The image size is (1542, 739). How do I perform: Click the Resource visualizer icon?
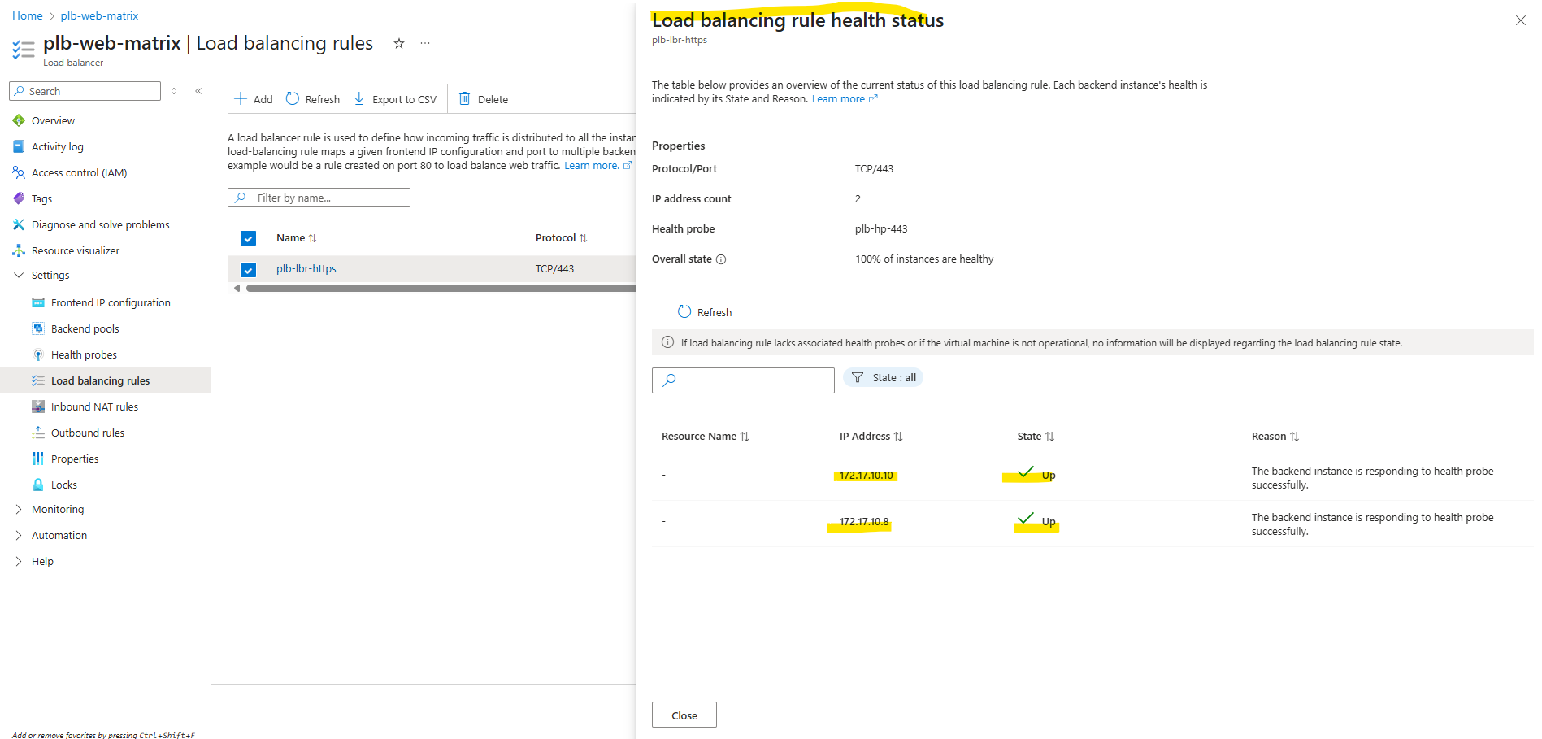coord(19,250)
